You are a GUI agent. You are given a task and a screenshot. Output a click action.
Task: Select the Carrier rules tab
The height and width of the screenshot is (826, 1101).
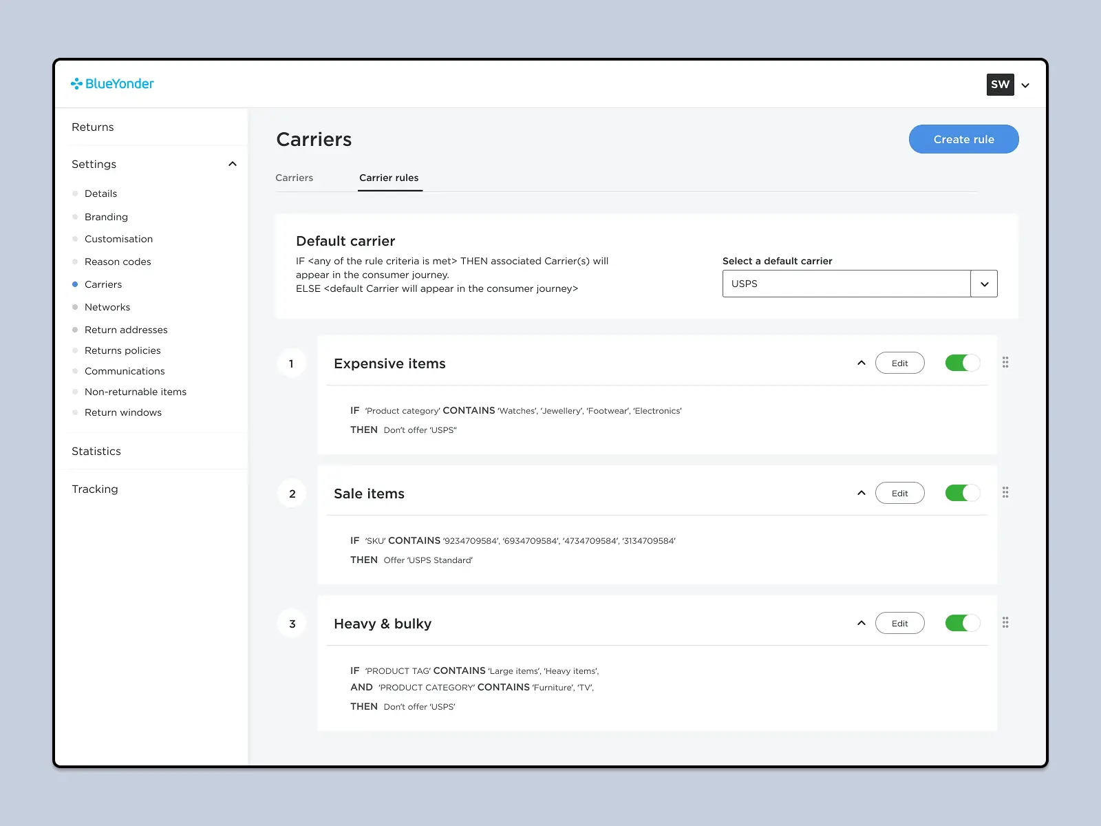coord(389,178)
